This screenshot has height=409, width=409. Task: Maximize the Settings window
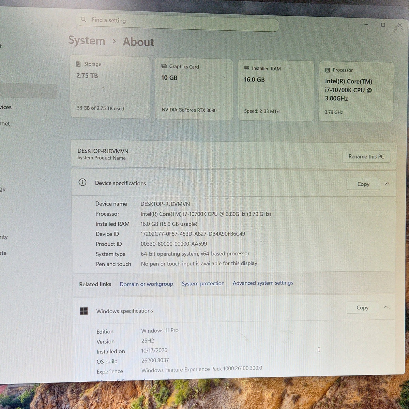tap(383, 25)
